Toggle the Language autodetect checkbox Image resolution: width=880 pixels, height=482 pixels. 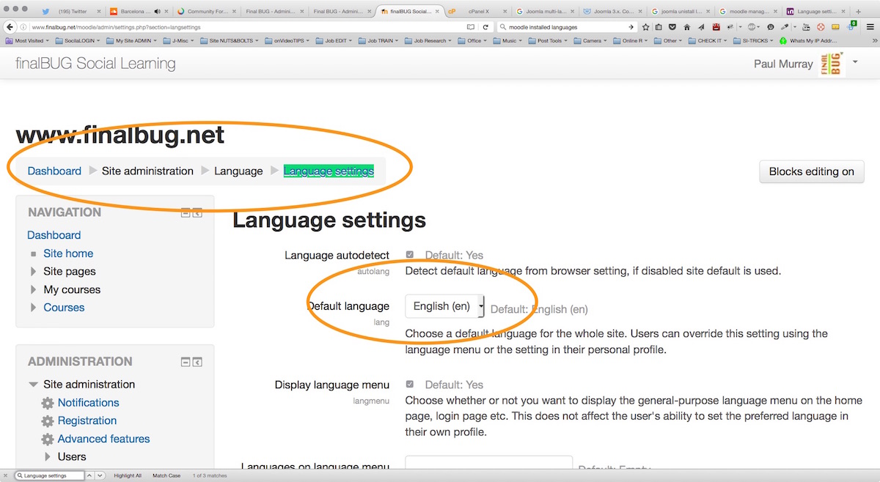[410, 255]
